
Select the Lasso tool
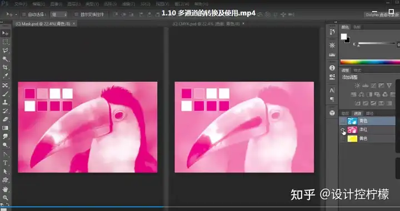coord(5,50)
